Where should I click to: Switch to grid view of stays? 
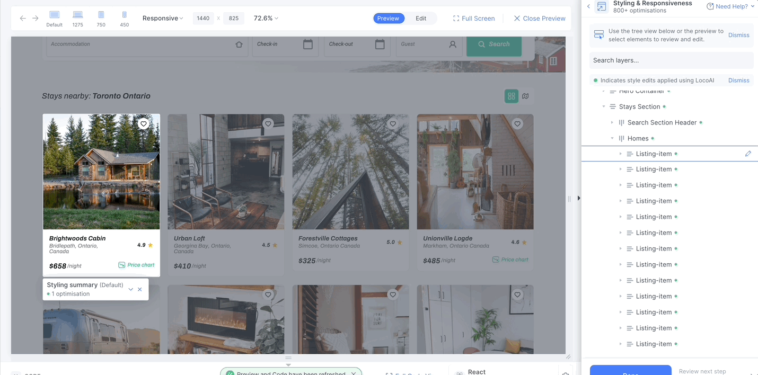(512, 96)
